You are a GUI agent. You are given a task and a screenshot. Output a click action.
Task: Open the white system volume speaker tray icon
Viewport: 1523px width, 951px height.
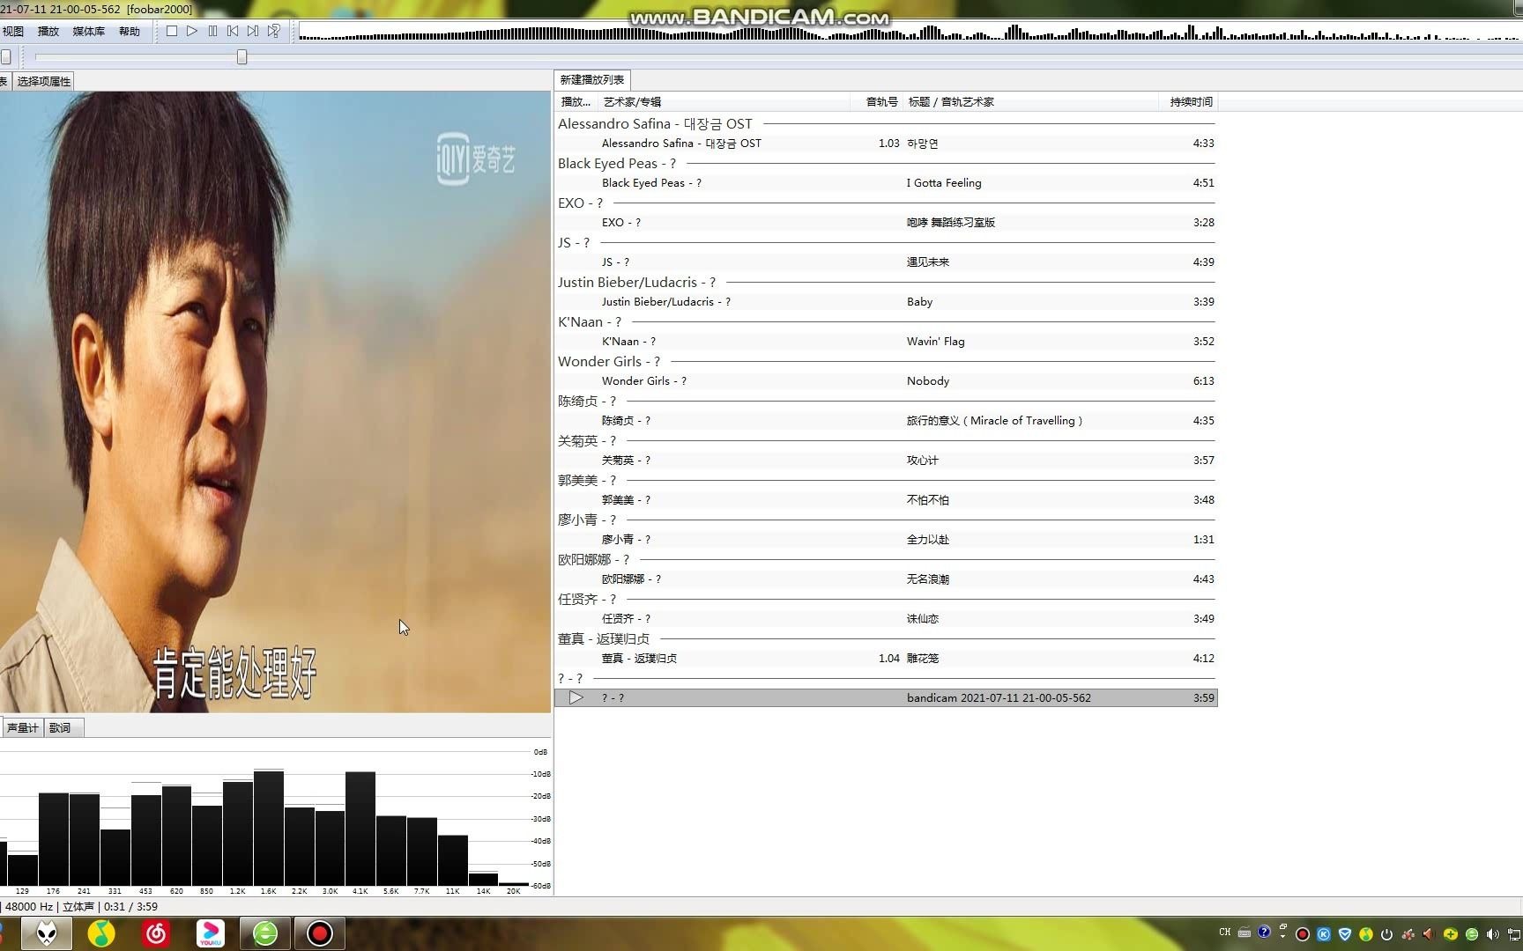point(1492,934)
